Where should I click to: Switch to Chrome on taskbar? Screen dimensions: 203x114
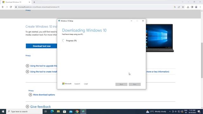coord(77,111)
